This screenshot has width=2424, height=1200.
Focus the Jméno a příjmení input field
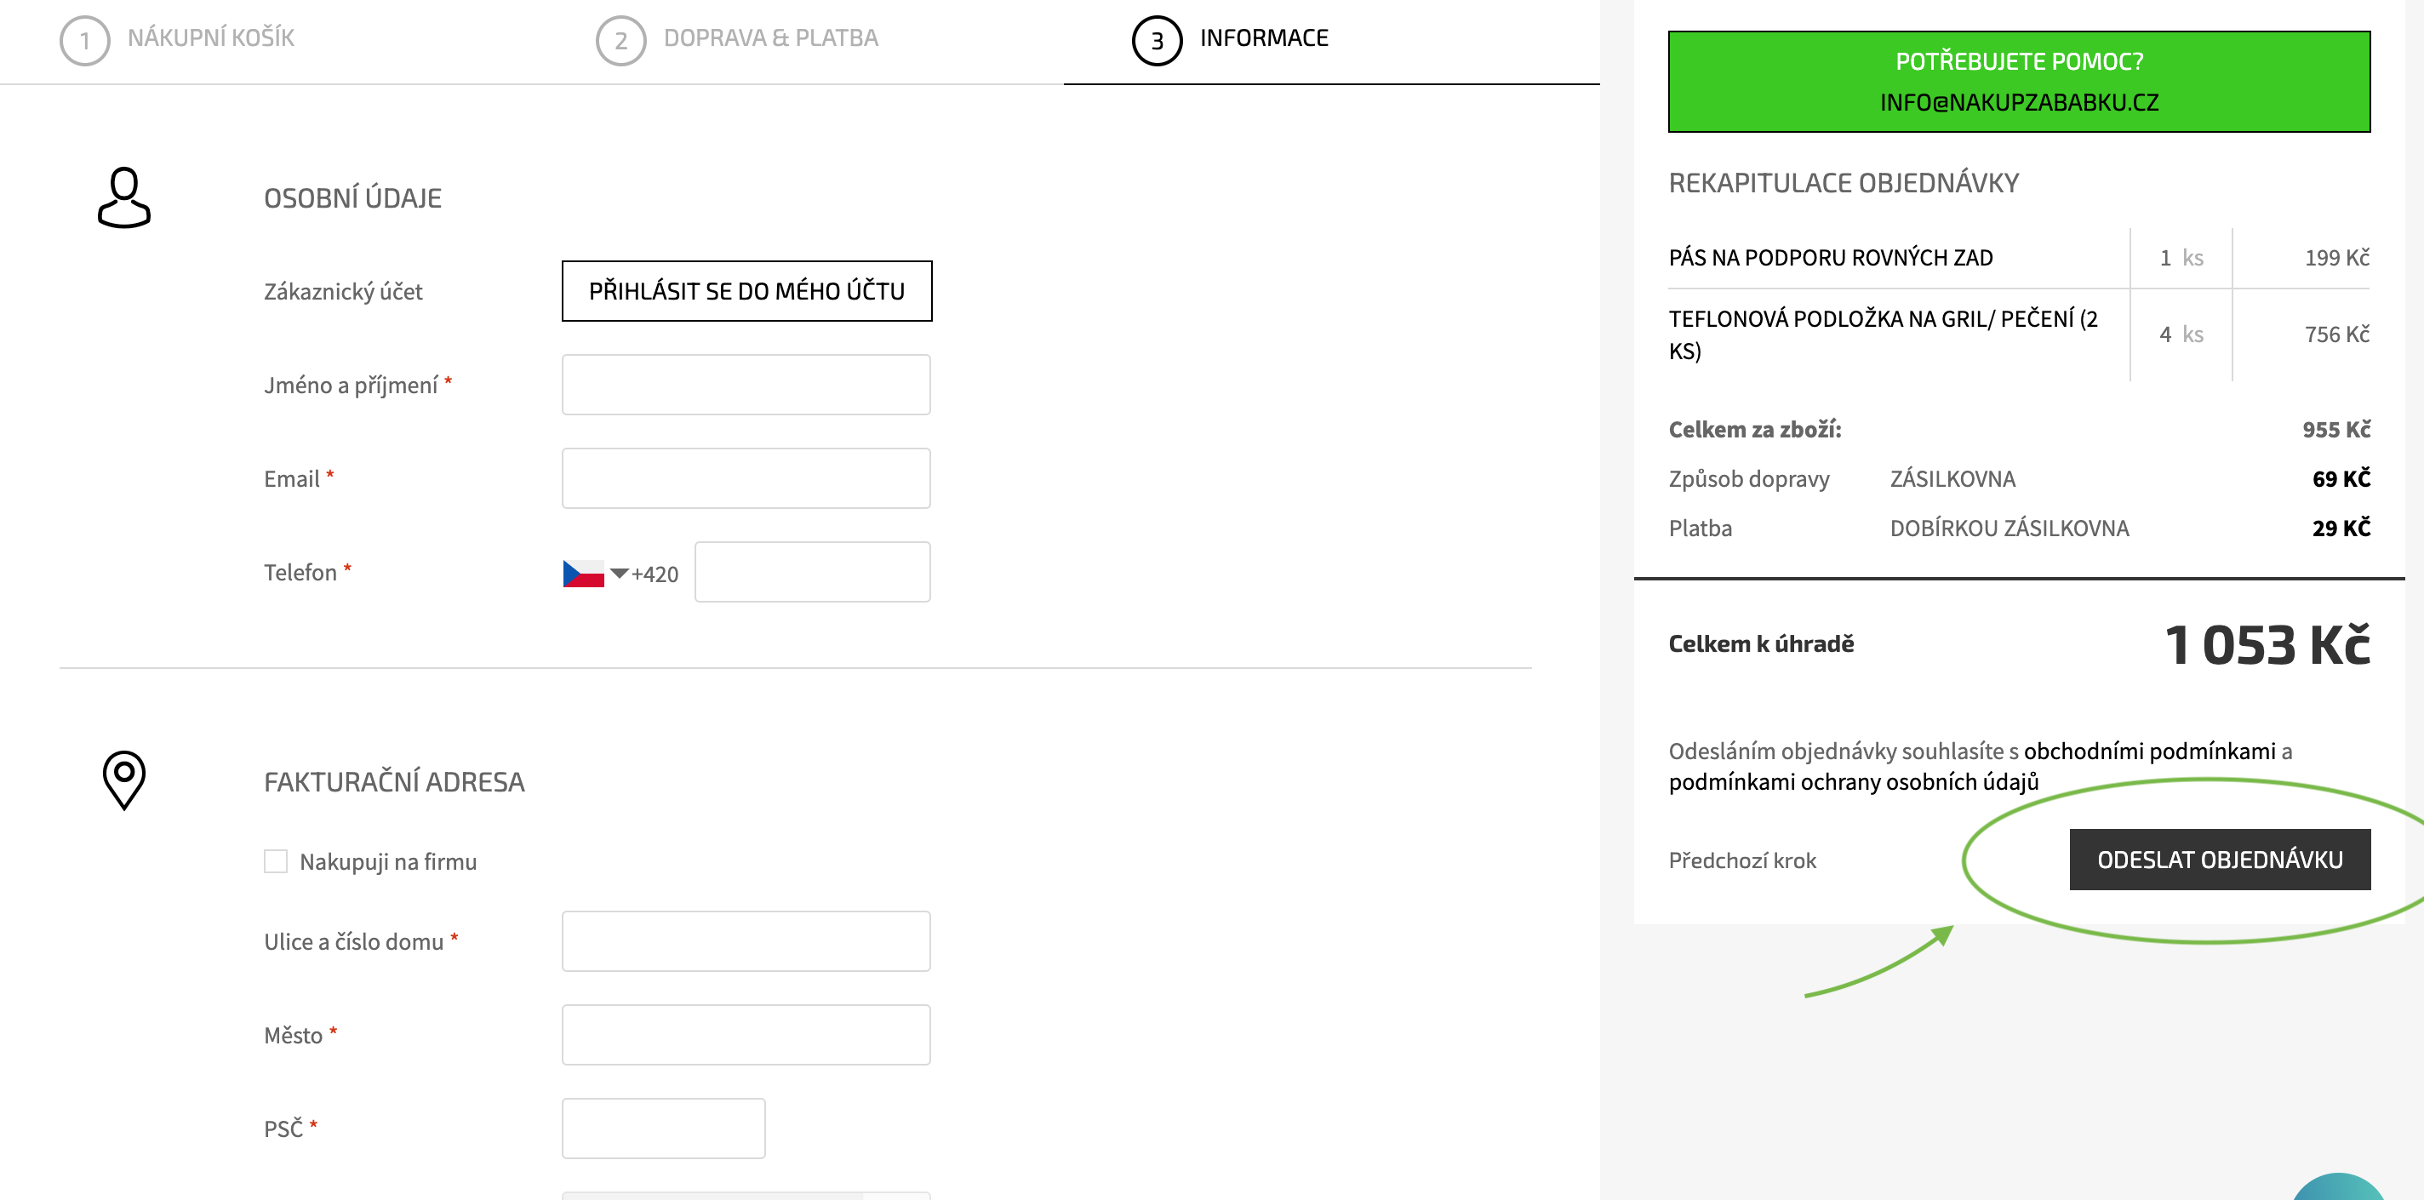746,384
